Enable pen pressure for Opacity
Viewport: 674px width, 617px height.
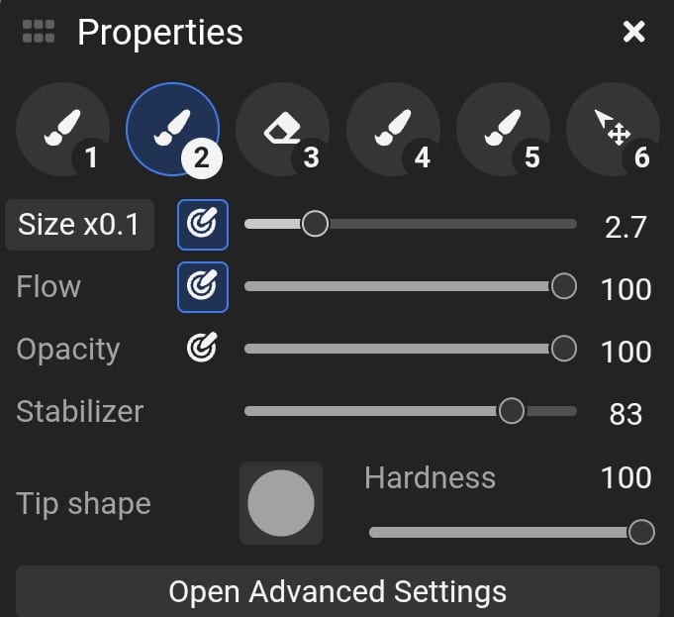click(x=202, y=348)
